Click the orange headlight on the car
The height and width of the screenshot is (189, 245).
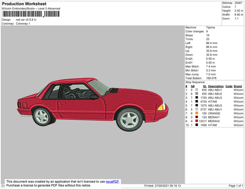tap(162, 107)
